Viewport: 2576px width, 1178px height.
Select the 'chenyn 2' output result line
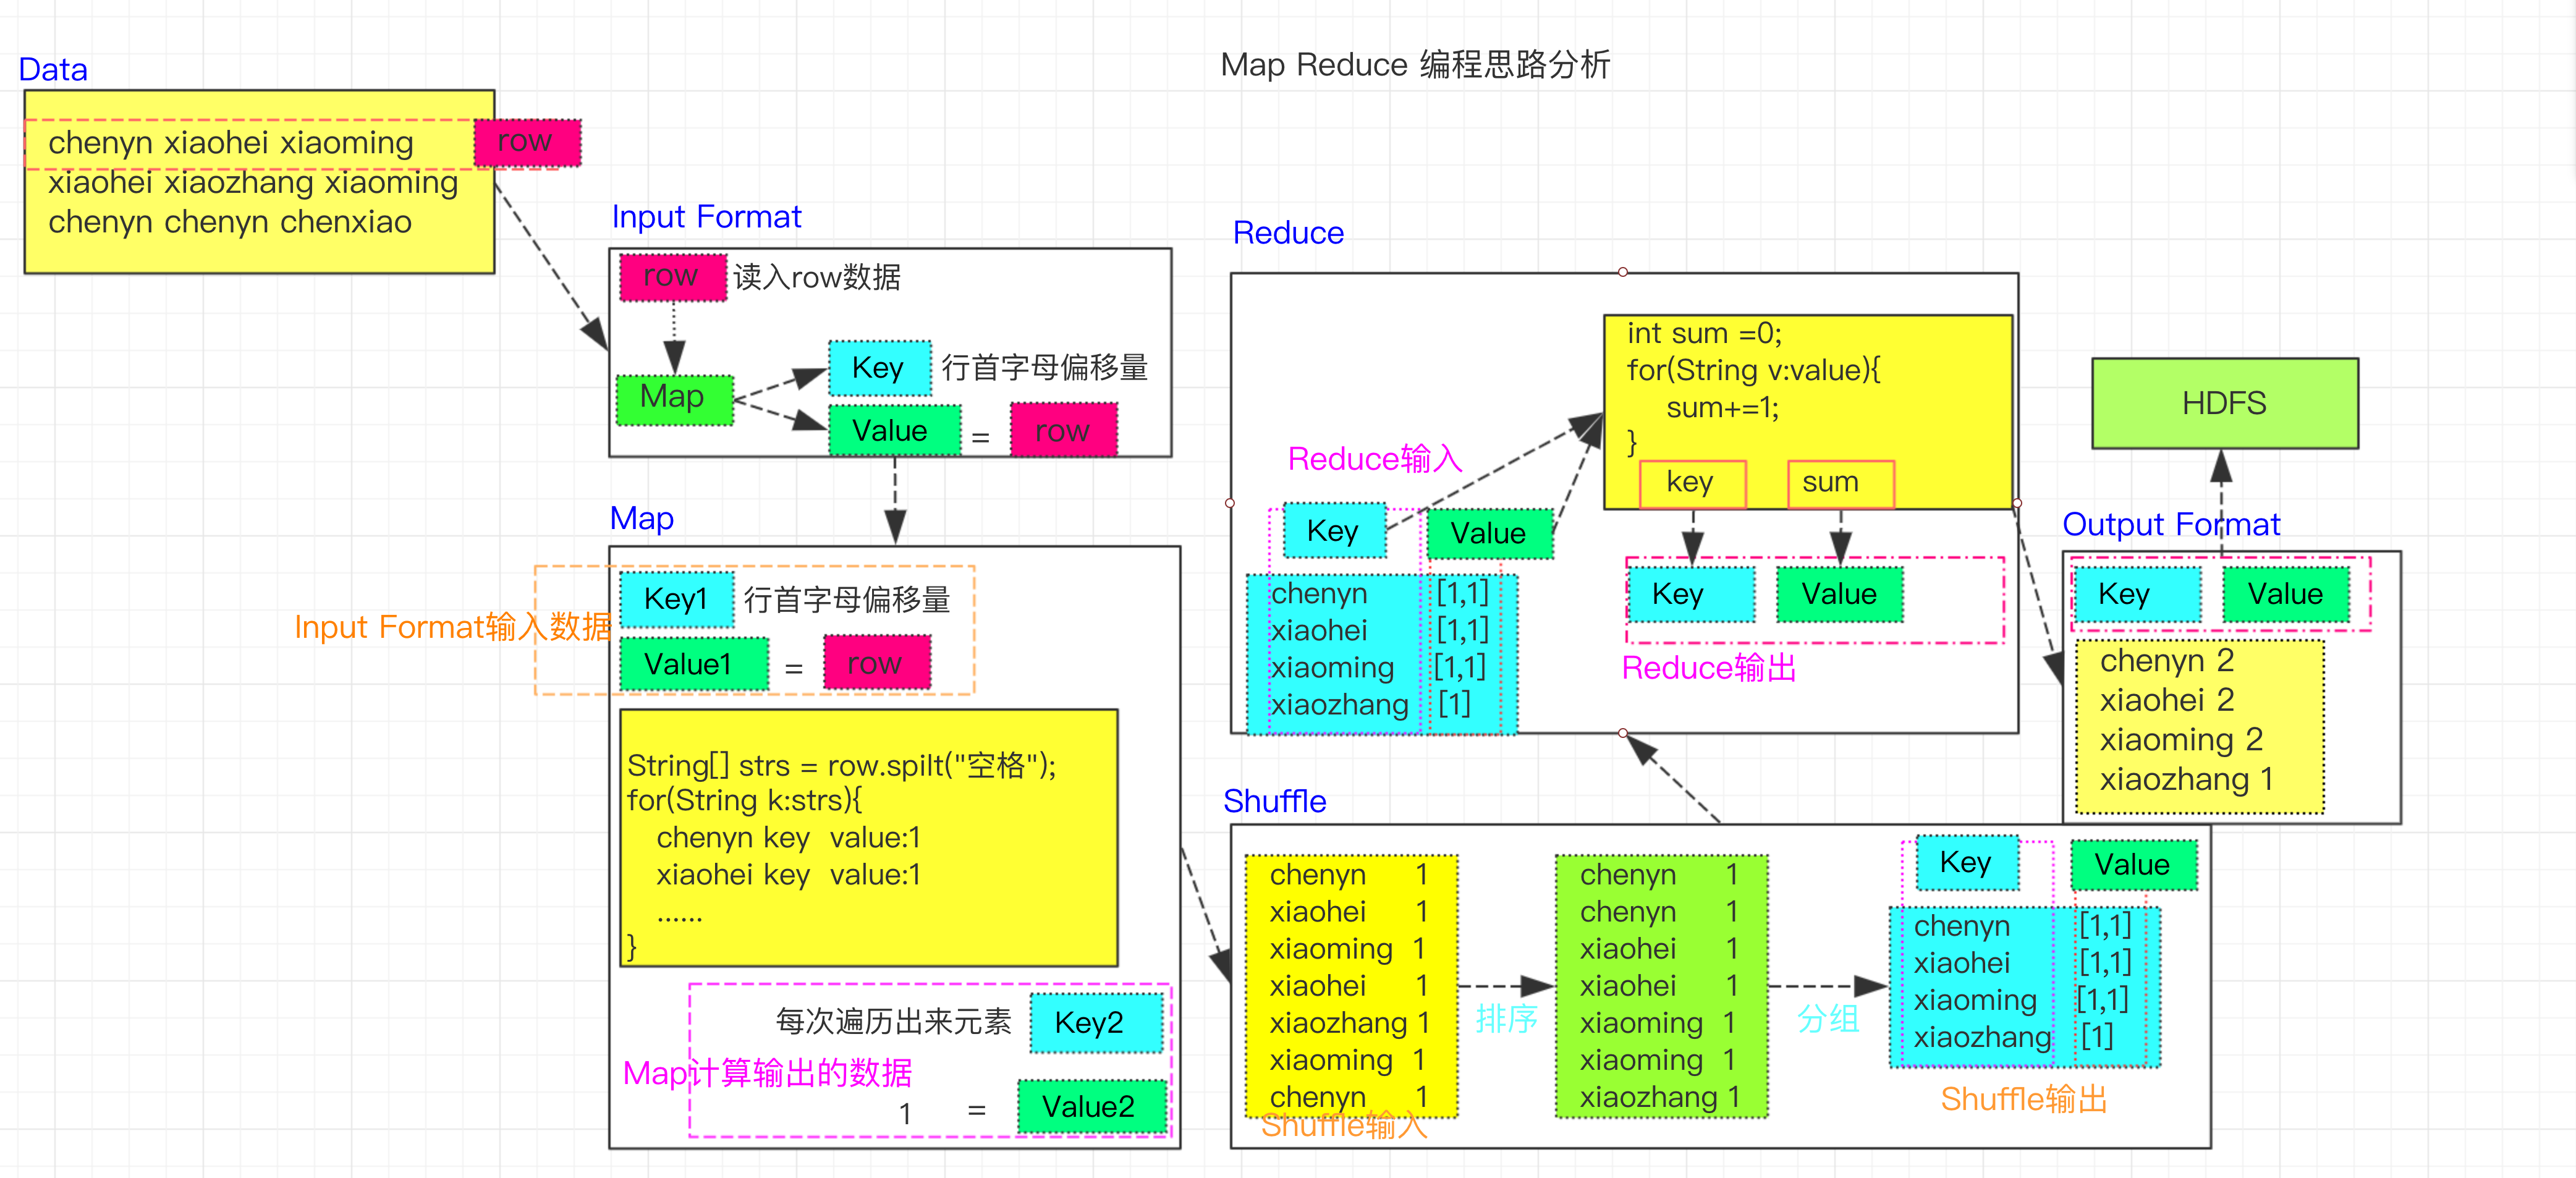point(2166,661)
